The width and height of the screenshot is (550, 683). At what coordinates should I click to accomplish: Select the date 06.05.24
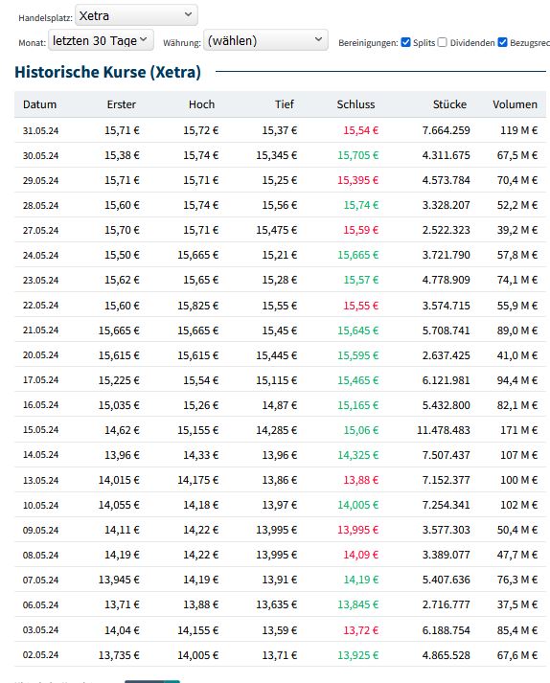(x=40, y=604)
